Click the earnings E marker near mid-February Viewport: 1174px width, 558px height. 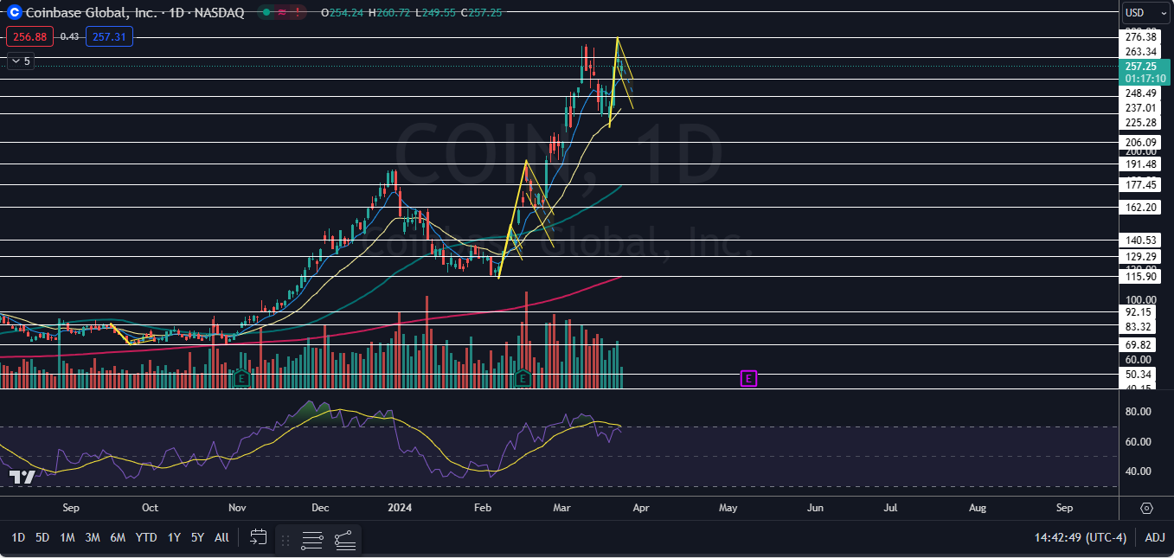click(x=523, y=378)
